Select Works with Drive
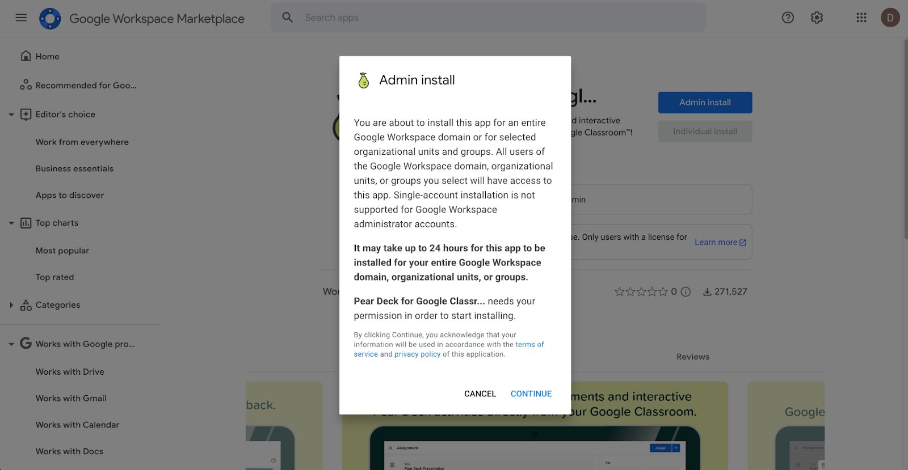This screenshot has height=470, width=908. [x=70, y=372]
